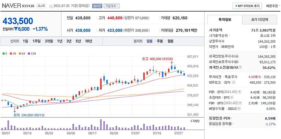Click the 최고 465,000 (07/26) chart label
281x139 pixels.
[x=157, y=58]
